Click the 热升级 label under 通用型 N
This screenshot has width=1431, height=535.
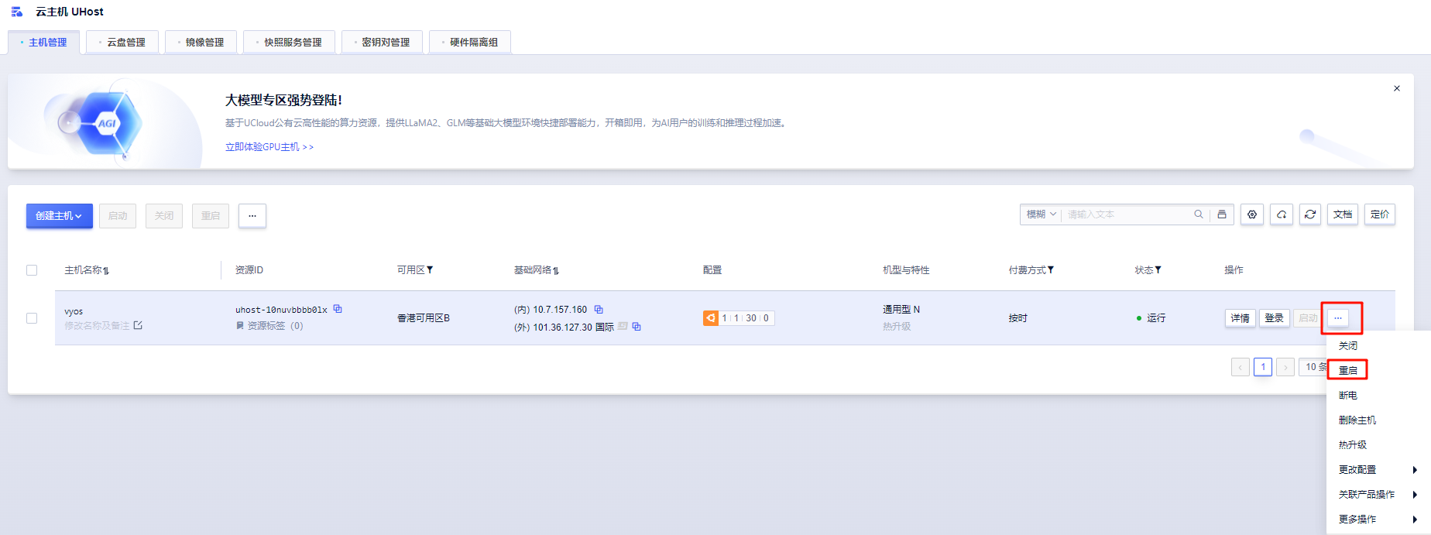click(897, 327)
